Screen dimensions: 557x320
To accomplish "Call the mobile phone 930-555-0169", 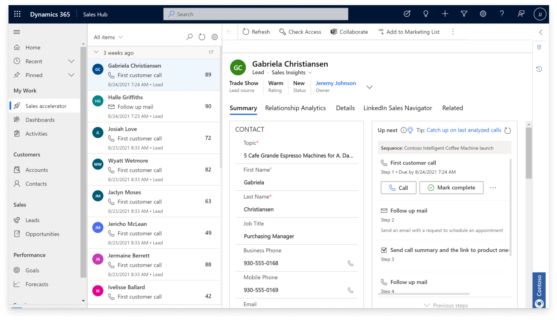I will [351, 290].
